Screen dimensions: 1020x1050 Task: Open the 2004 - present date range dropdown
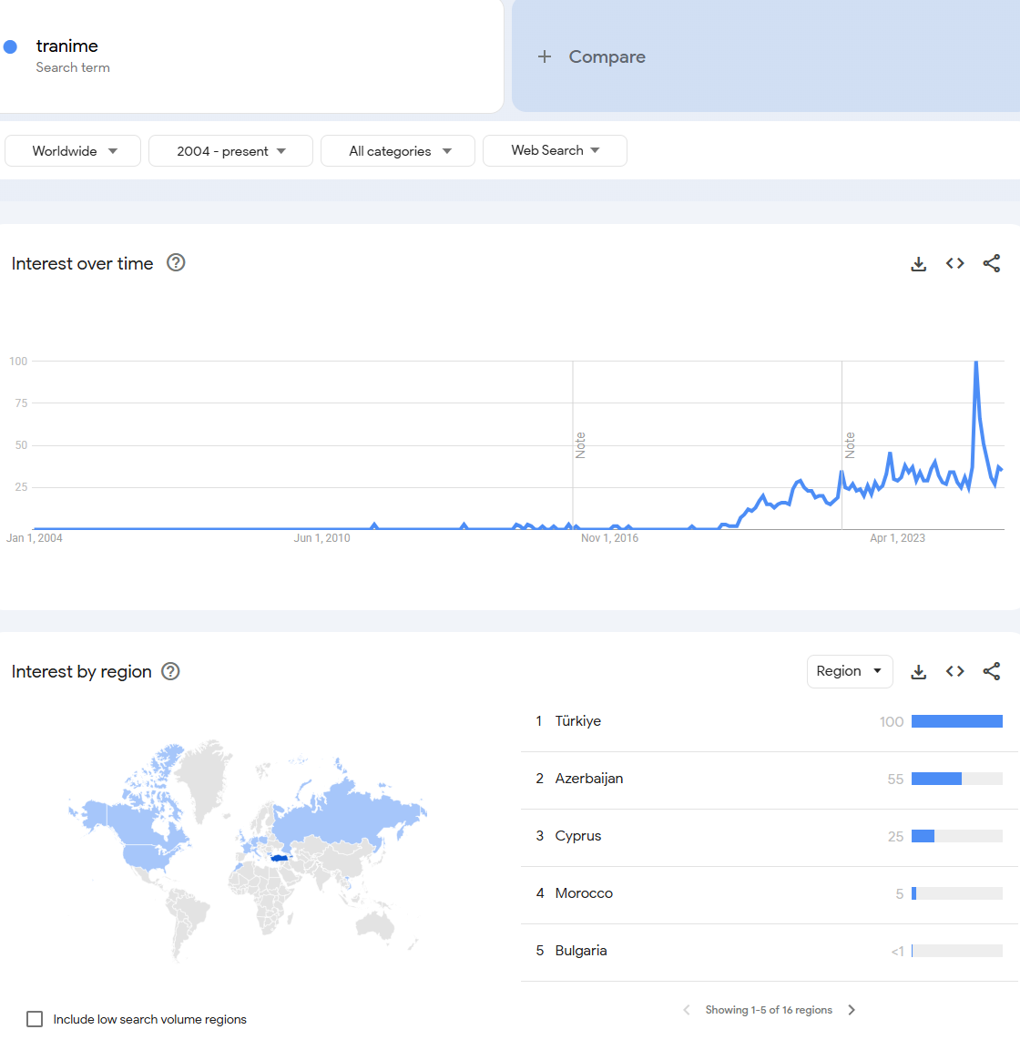230,150
